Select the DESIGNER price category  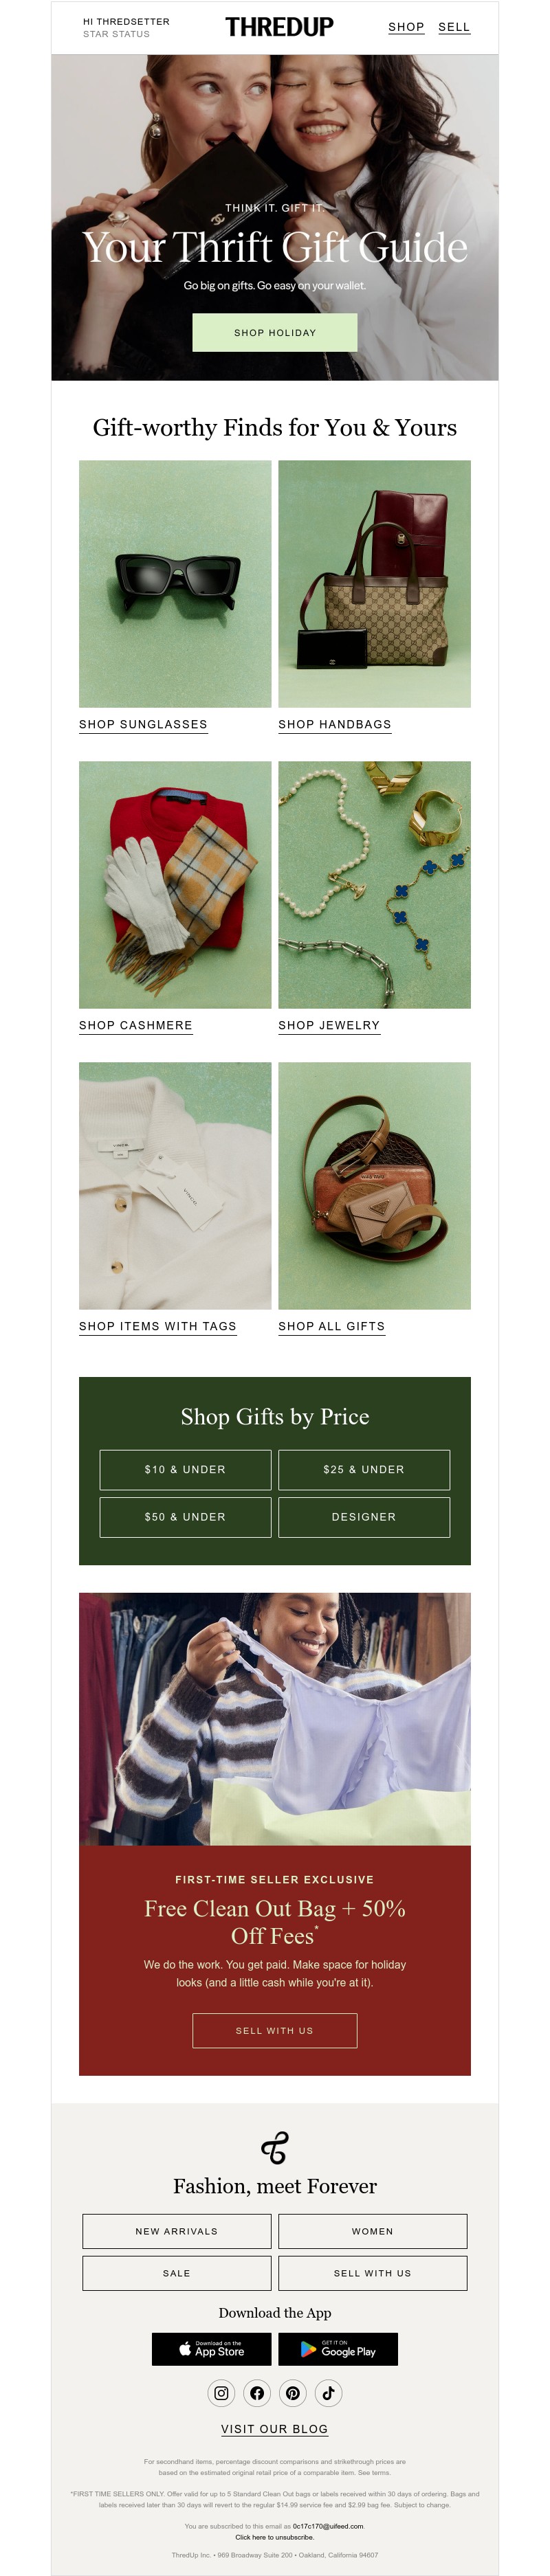(x=364, y=1517)
